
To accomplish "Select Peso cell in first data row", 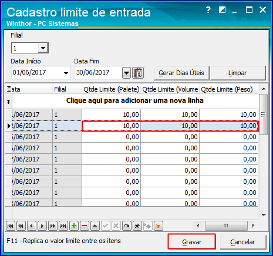I will [229, 114].
